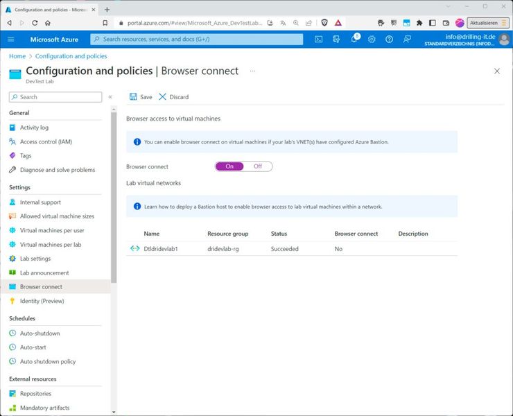Click the left menu scrollbar down arrow
This screenshot has height=416, width=513.
(x=114, y=412)
